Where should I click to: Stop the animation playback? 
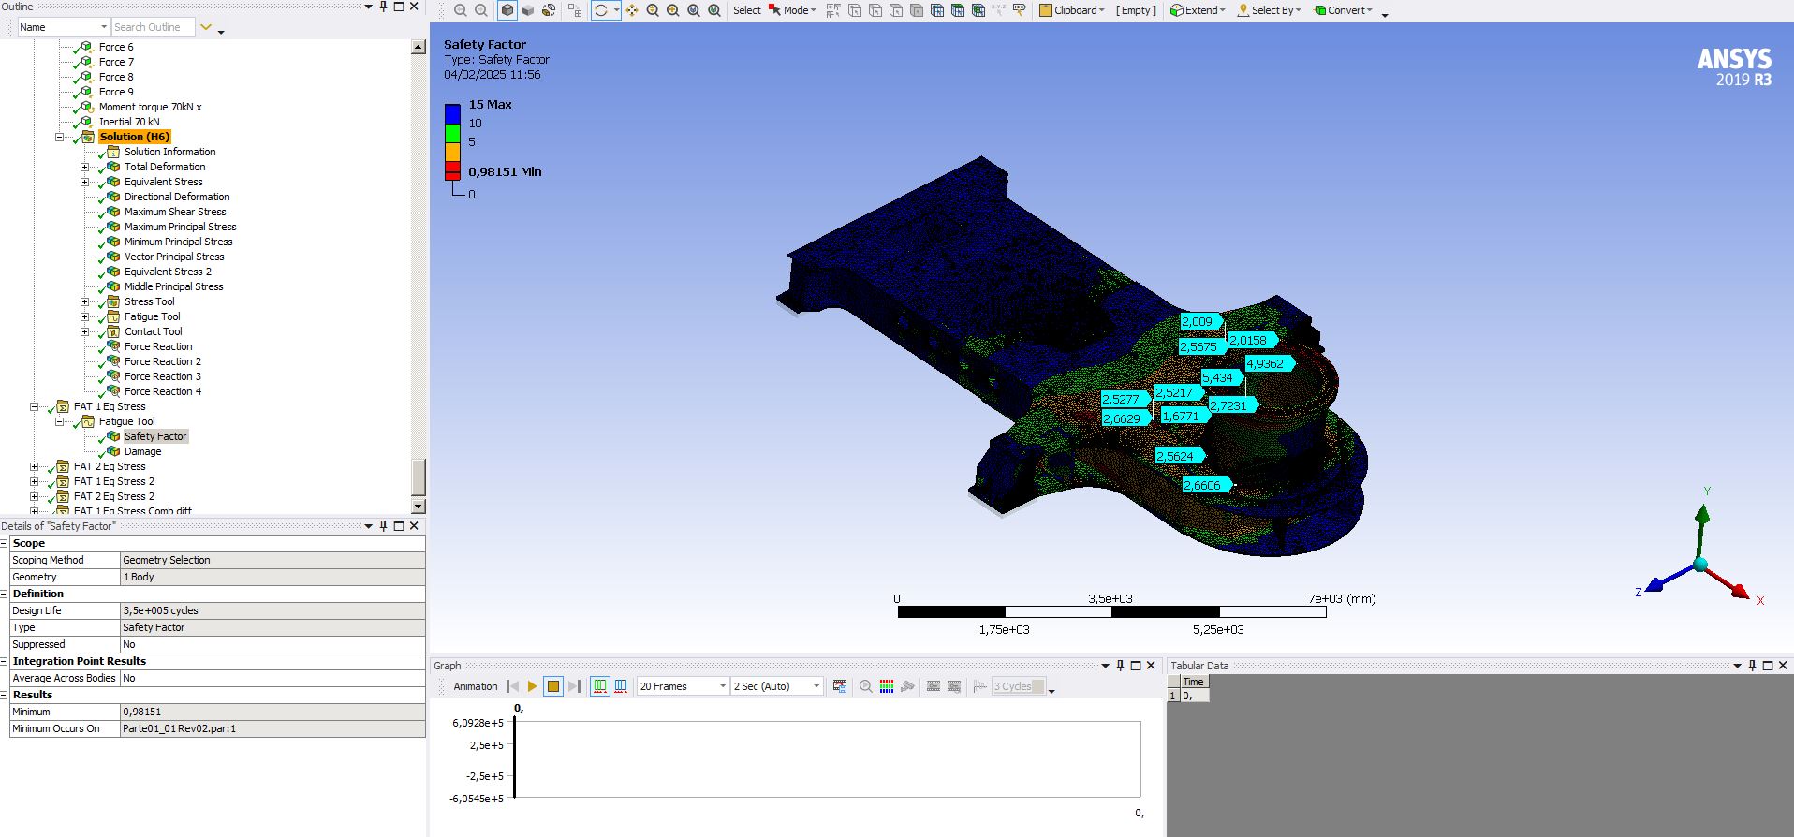(x=553, y=686)
